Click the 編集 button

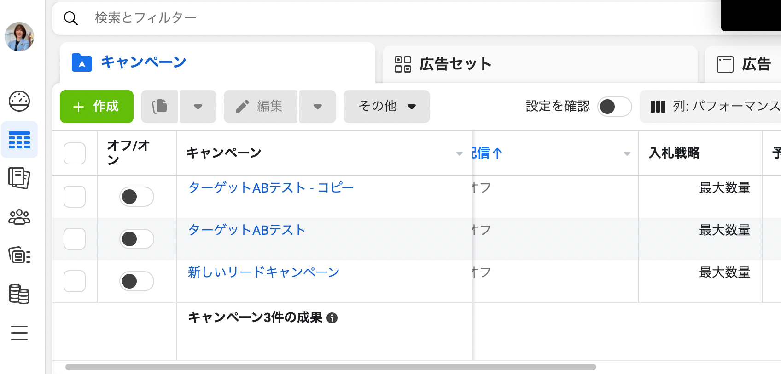tap(261, 107)
